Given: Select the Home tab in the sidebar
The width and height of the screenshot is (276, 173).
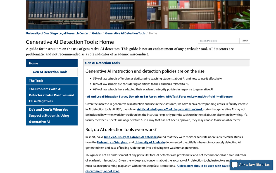Looking at the screenshot, I should click(x=52, y=63).
